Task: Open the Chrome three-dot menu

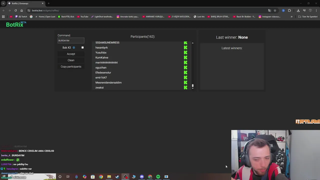Action: pyautogui.click(x=316, y=10)
